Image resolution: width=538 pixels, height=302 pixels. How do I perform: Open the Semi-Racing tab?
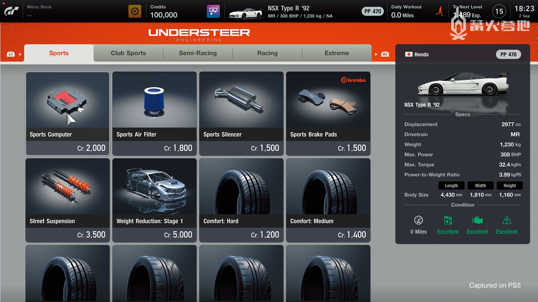pyautogui.click(x=198, y=53)
